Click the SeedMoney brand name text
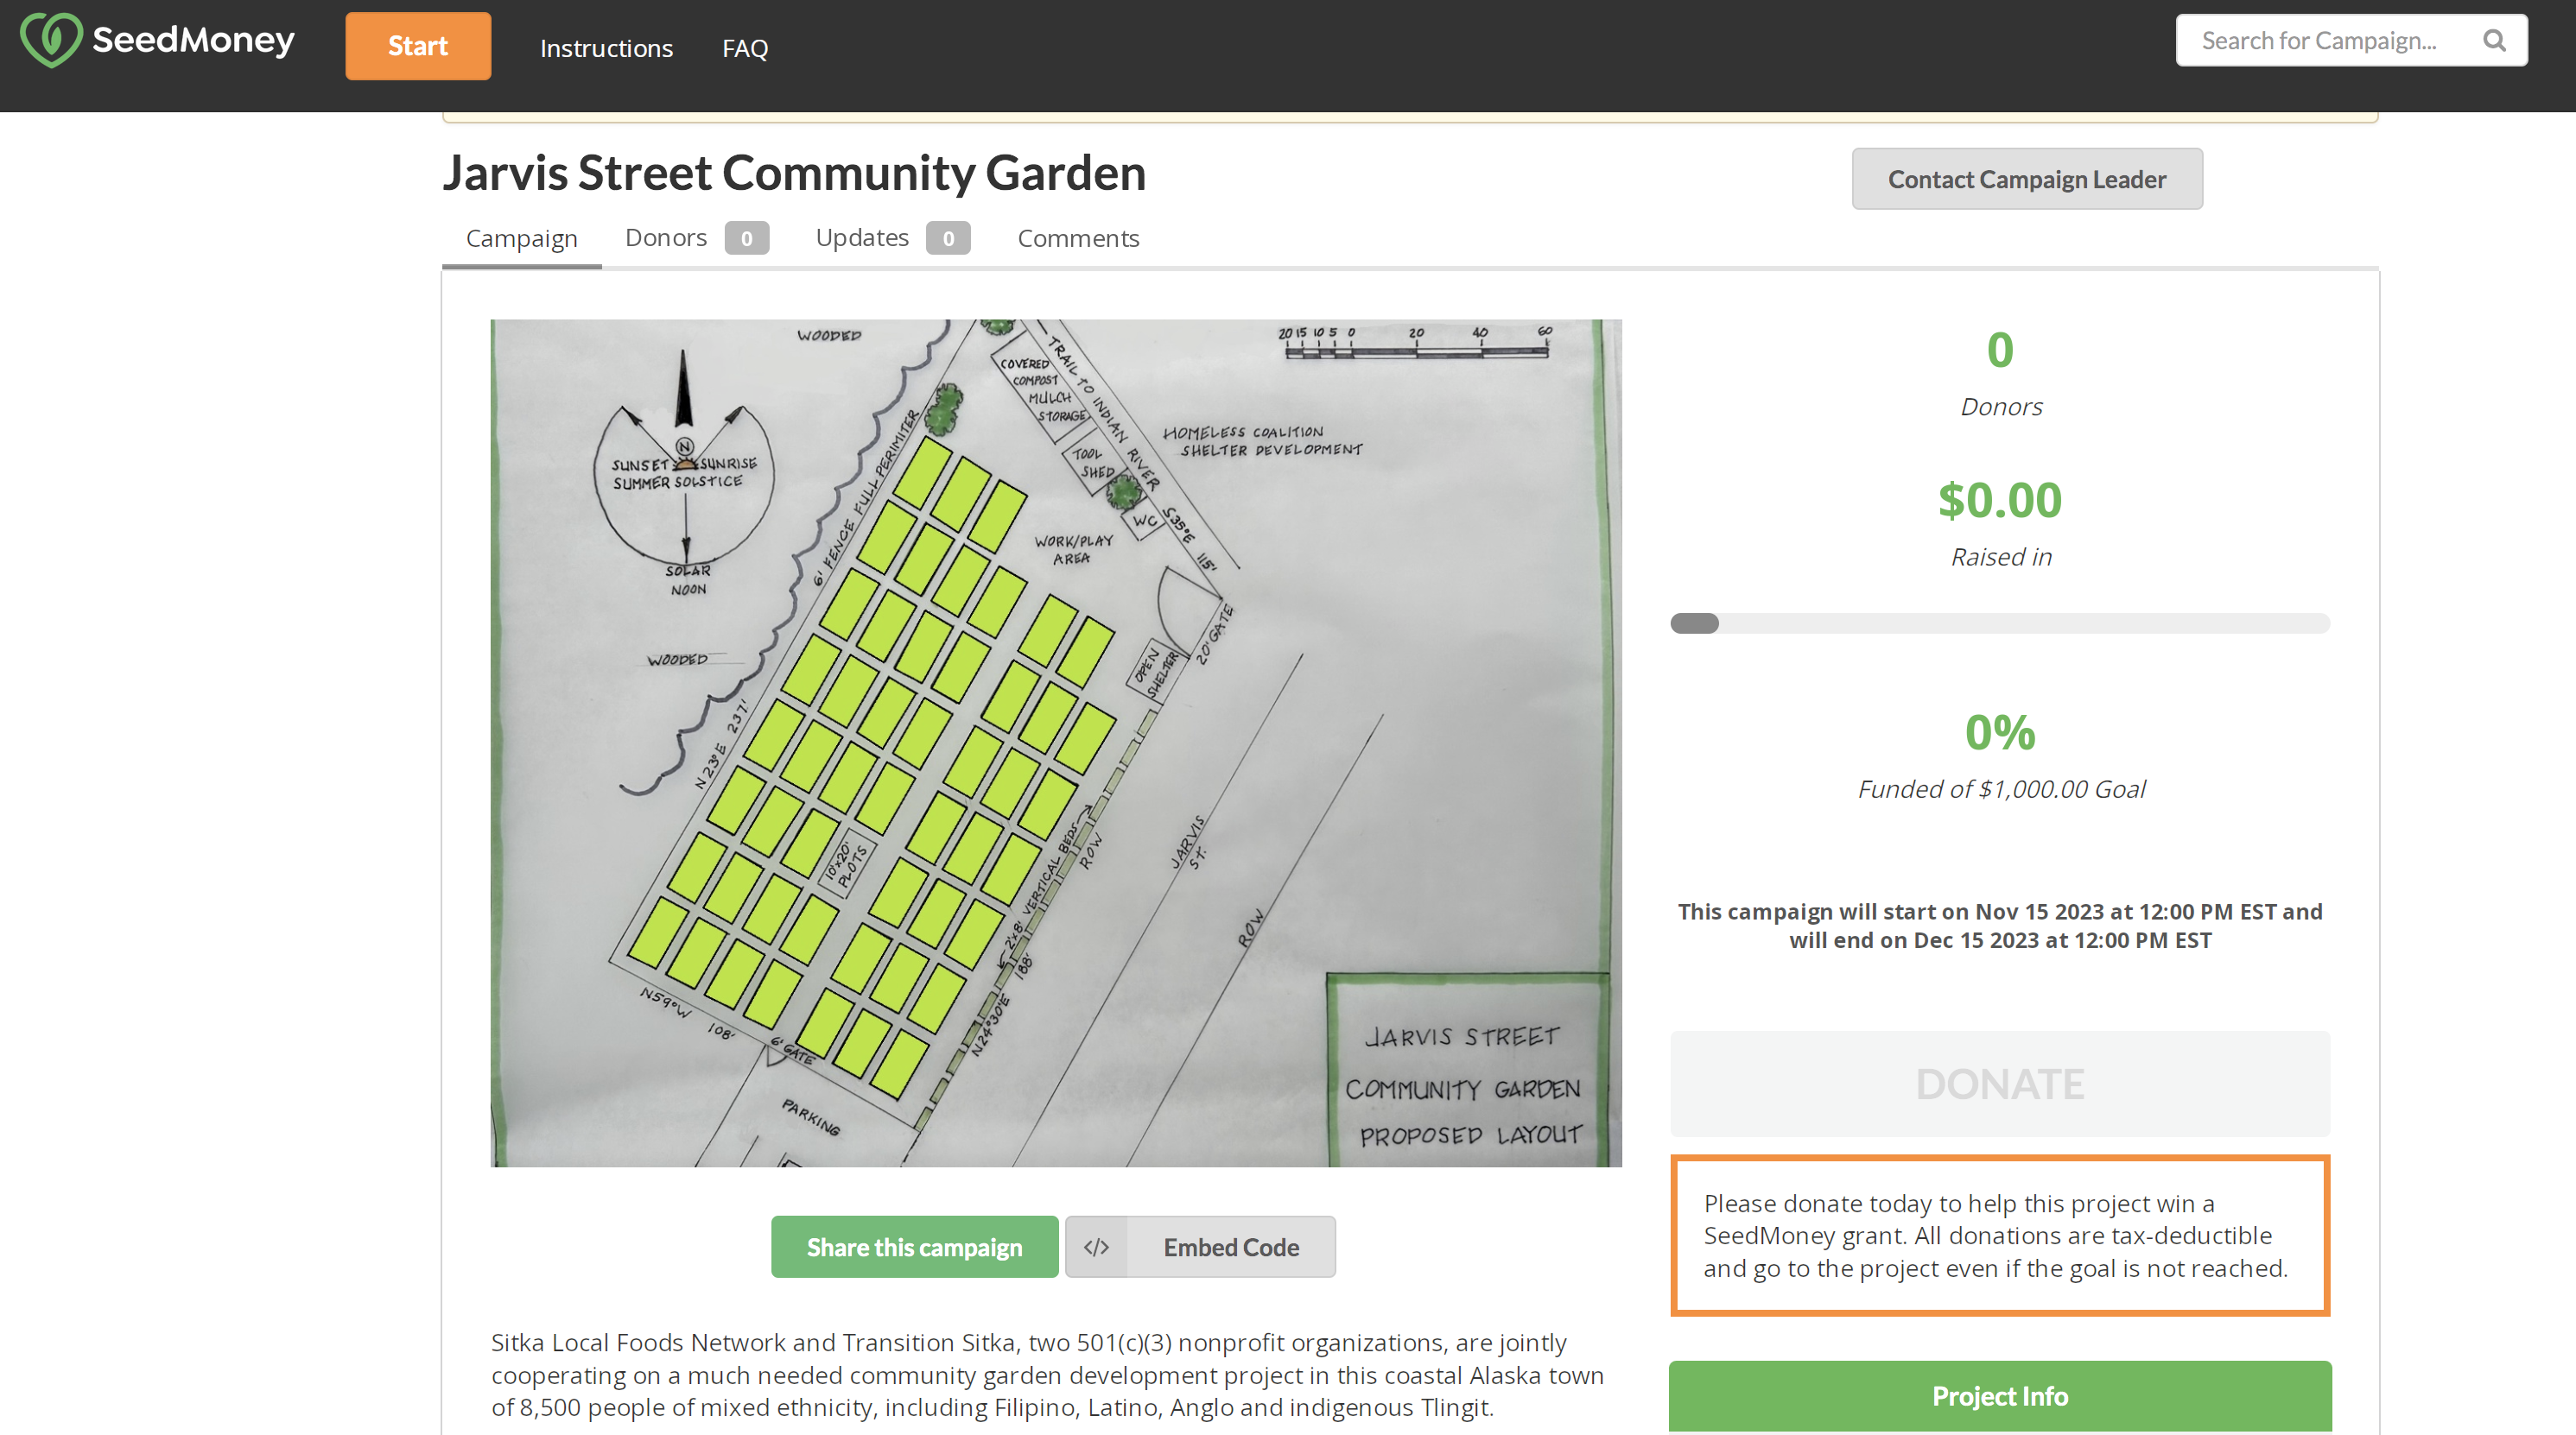2576x1435 pixels. (193, 40)
